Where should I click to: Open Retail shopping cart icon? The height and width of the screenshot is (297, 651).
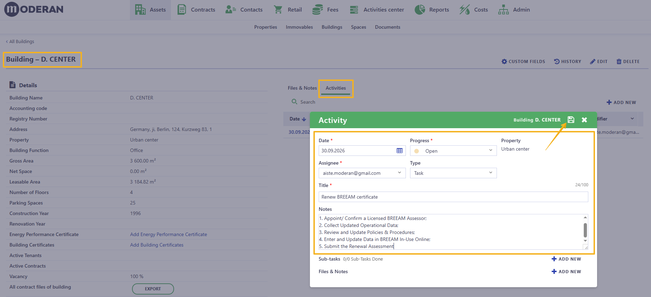coord(278,9)
